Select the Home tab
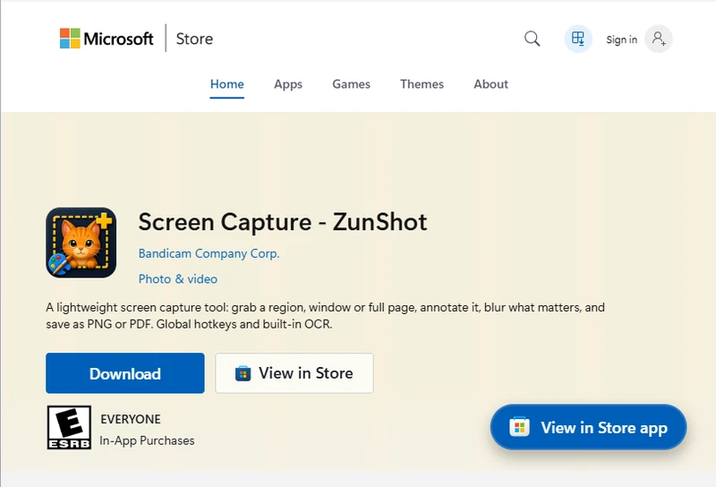 click(x=227, y=84)
